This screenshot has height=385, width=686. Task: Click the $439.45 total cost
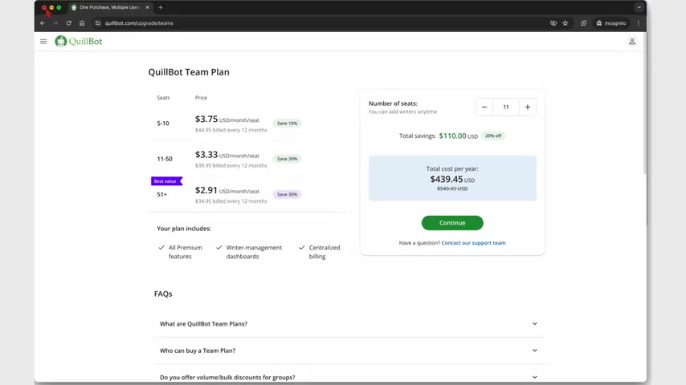coord(447,179)
